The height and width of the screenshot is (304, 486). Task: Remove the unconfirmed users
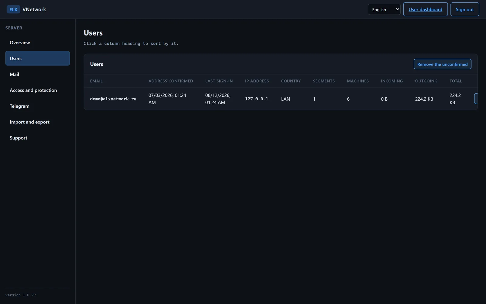(442, 64)
